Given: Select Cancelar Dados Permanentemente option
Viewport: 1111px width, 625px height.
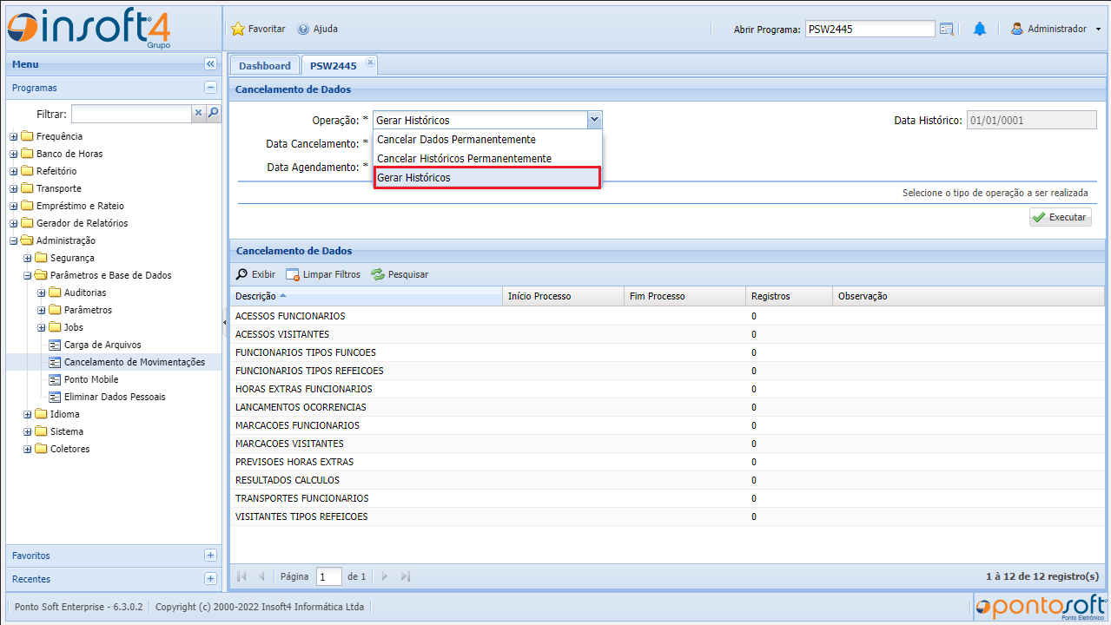Looking at the screenshot, I should point(456,140).
